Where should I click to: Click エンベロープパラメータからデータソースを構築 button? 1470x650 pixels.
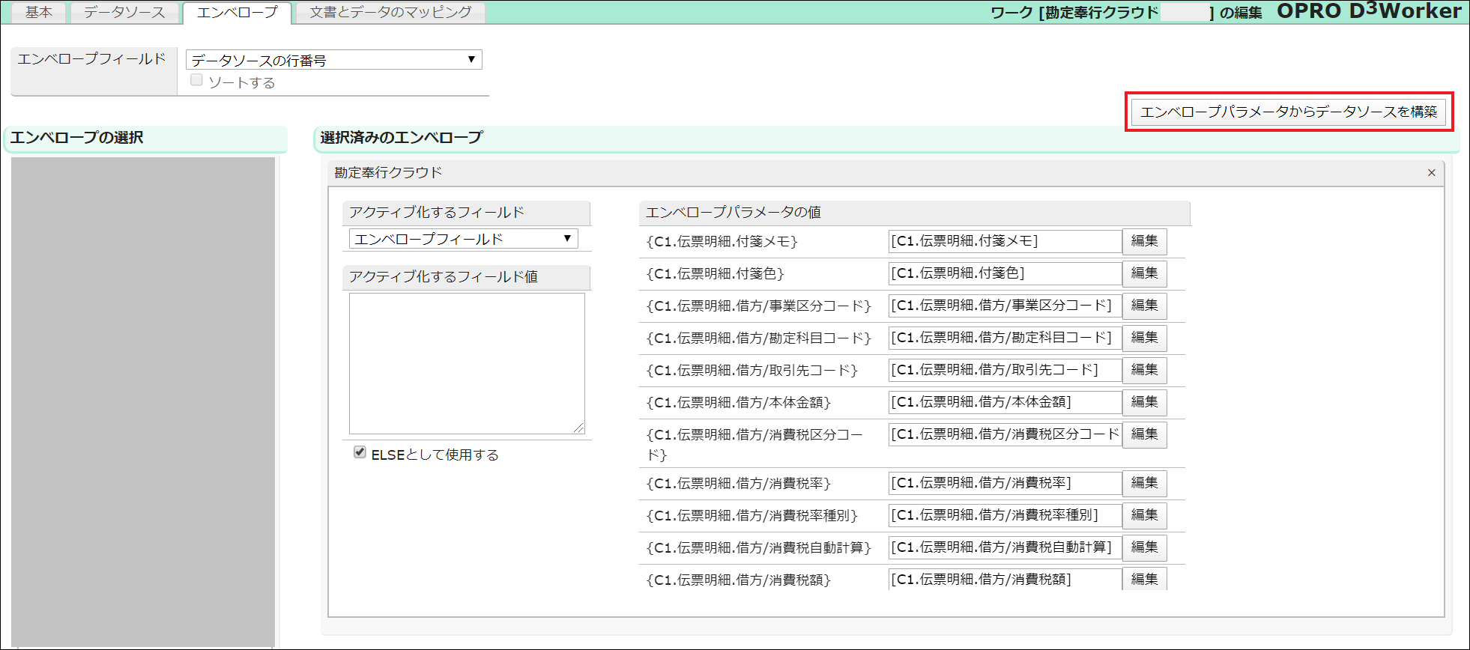[x=1288, y=112]
